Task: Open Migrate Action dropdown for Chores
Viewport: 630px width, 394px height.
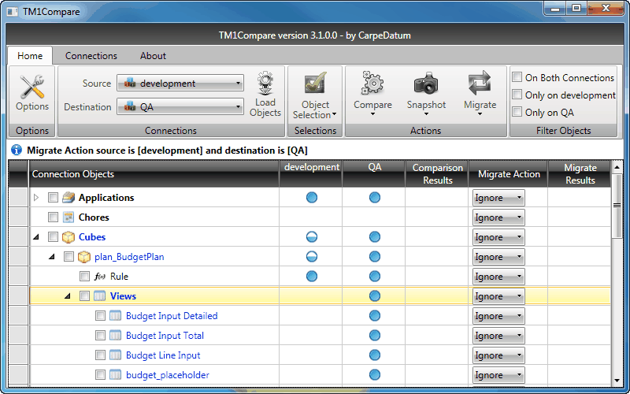Action: click(x=498, y=217)
